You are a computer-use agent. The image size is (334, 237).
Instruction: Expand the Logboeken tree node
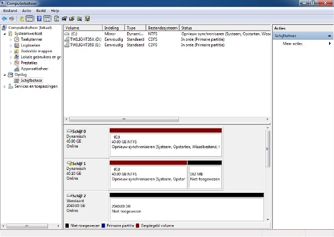pos(11,45)
